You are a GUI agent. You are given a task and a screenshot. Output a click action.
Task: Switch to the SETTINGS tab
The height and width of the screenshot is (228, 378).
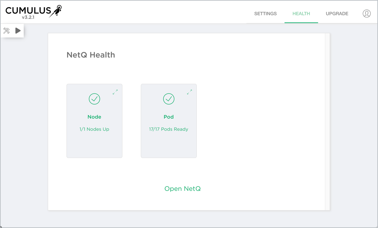[x=265, y=13]
